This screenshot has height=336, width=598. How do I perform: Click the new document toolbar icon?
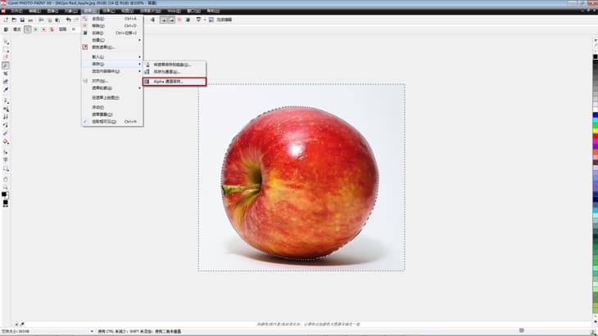[x=6, y=20]
